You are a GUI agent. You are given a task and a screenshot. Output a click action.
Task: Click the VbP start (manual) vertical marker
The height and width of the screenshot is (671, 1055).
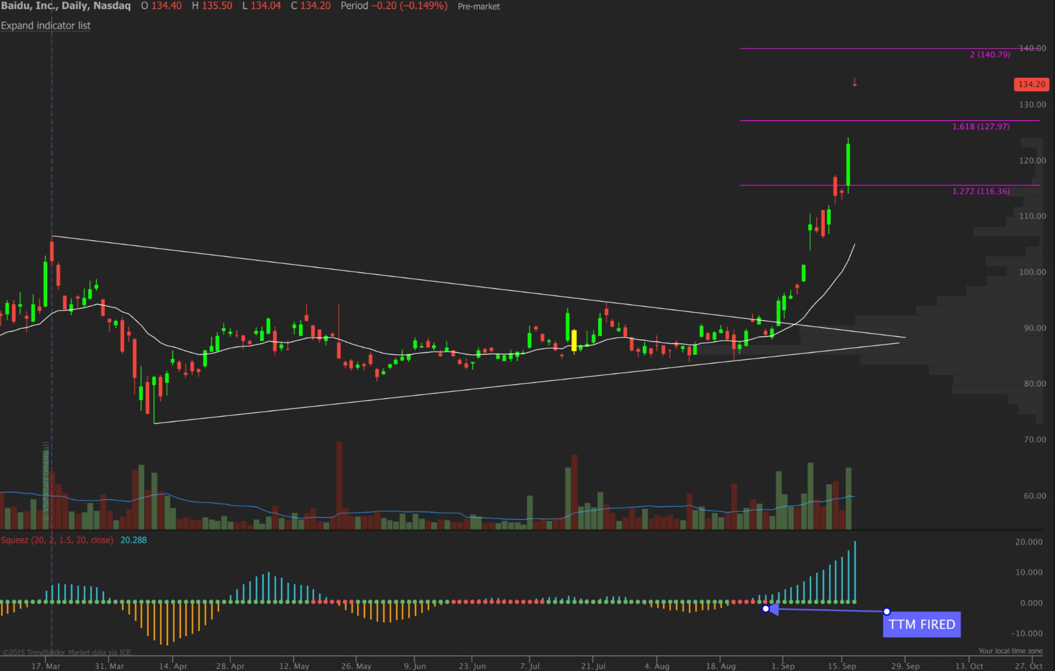pos(45,482)
